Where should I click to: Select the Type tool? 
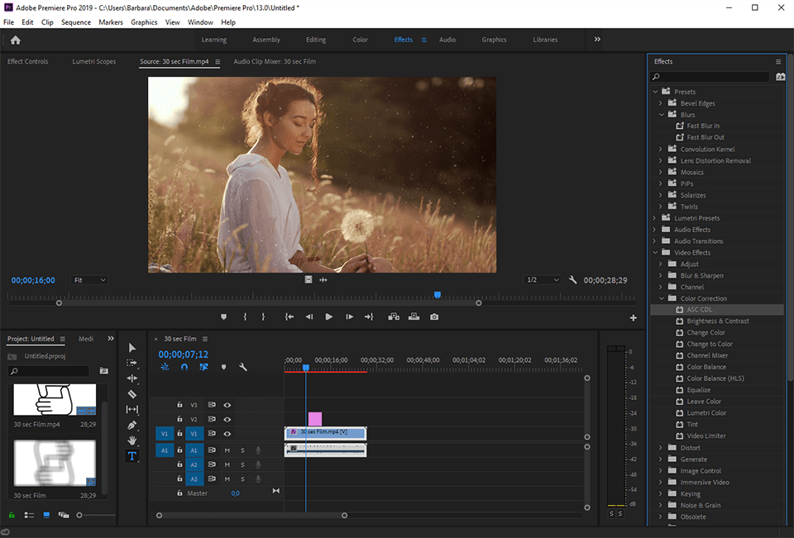132,455
